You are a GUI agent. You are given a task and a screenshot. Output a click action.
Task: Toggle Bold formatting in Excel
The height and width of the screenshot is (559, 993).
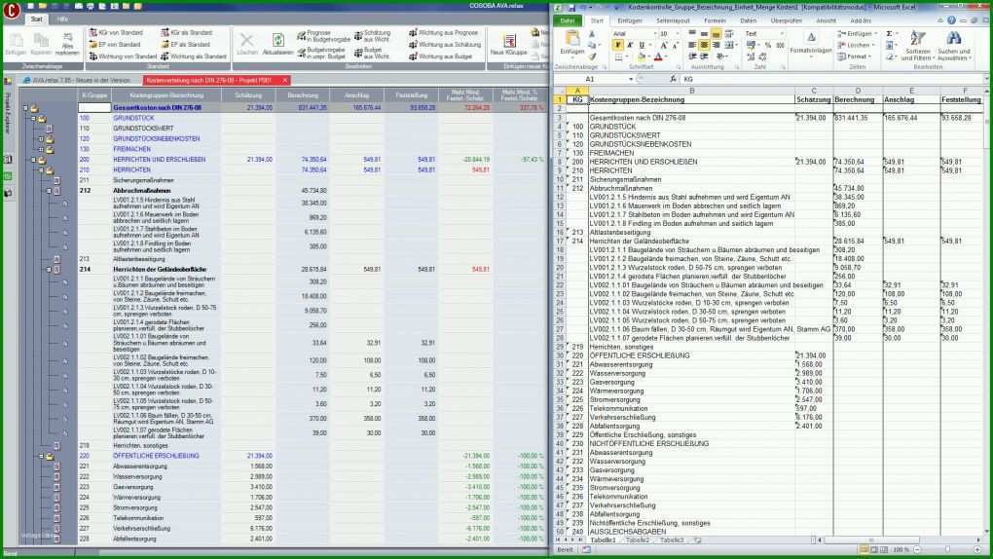[617, 46]
